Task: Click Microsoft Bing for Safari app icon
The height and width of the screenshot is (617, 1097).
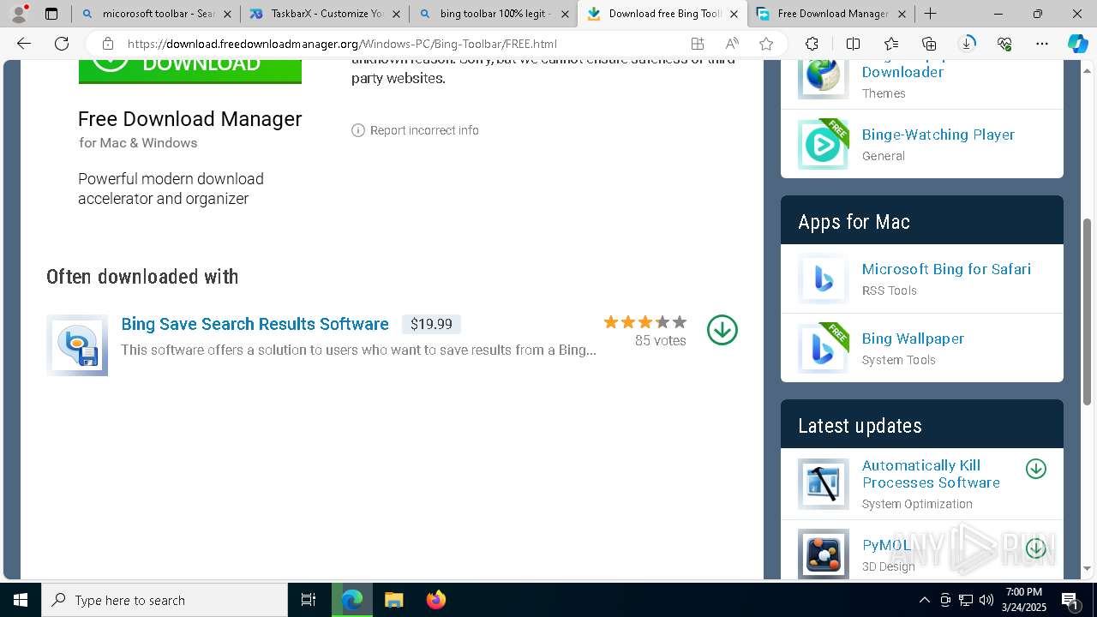Action: [x=824, y=279]
